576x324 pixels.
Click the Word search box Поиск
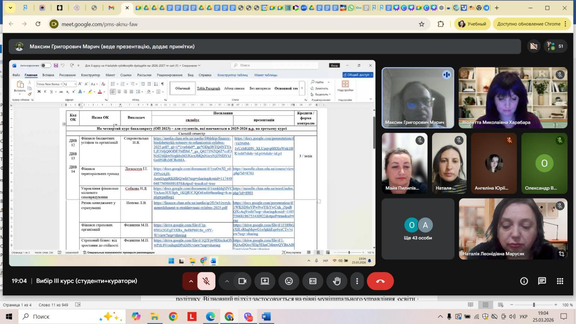[275, 65]
